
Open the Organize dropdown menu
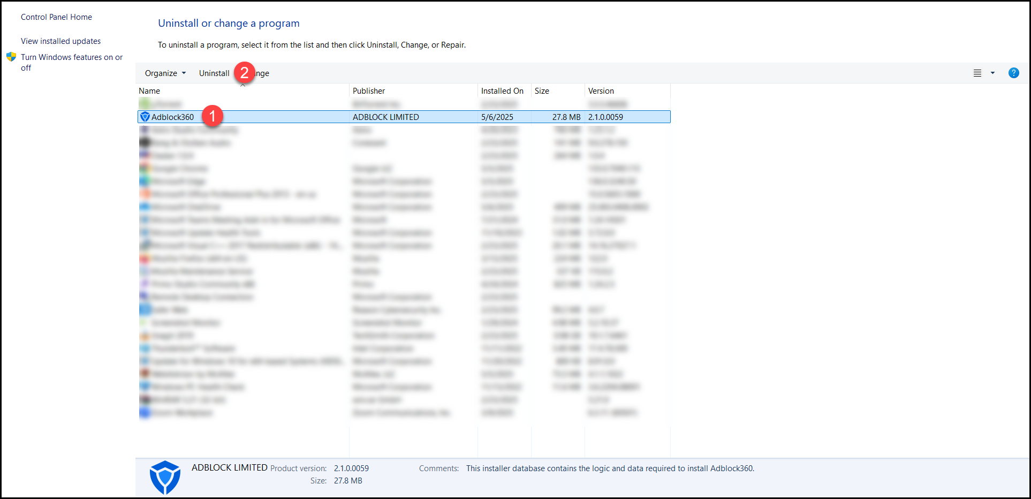(x=165, y=73)
